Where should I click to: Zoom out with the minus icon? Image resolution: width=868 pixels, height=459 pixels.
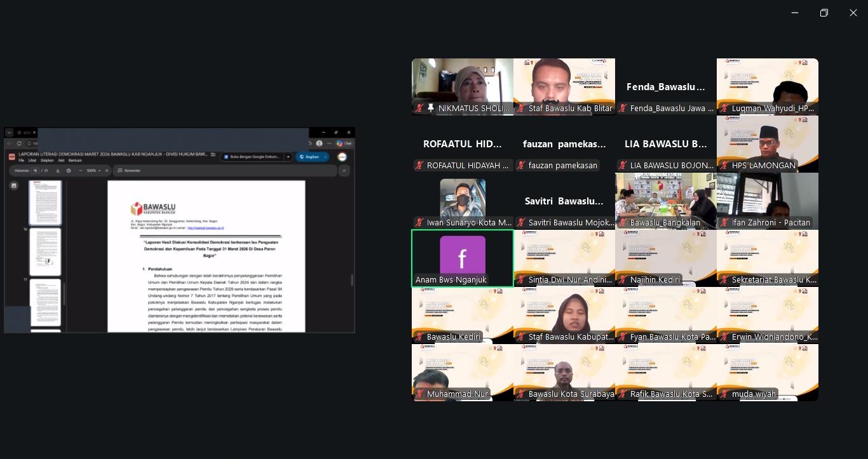coord(81,171)
